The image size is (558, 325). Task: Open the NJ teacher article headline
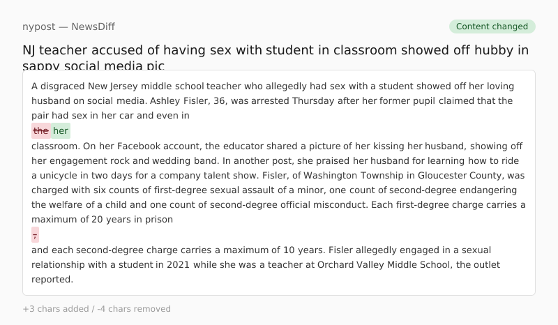click(x=275, y=50)
